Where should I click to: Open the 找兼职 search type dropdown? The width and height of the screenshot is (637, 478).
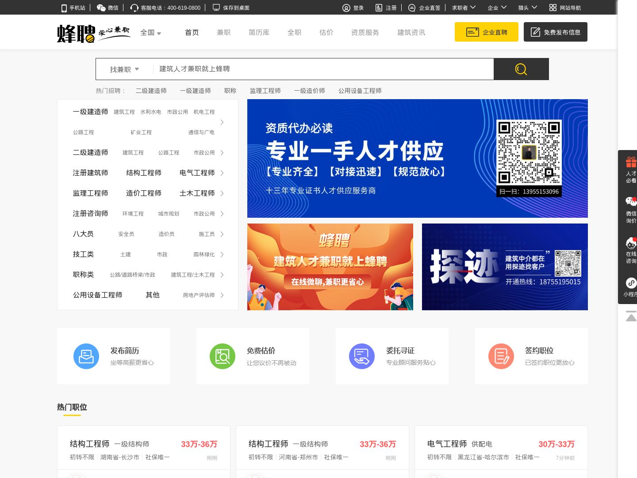pyautogui.click(x=124, y=69)
